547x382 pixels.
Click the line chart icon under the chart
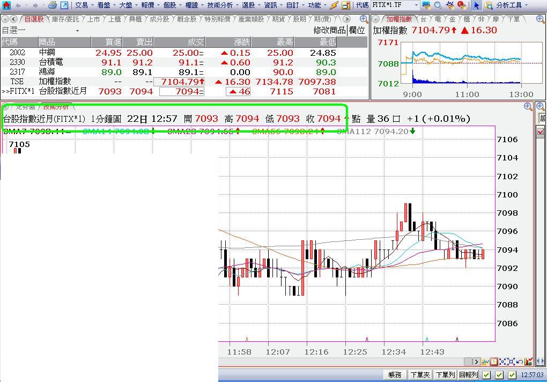coord(485,362)
